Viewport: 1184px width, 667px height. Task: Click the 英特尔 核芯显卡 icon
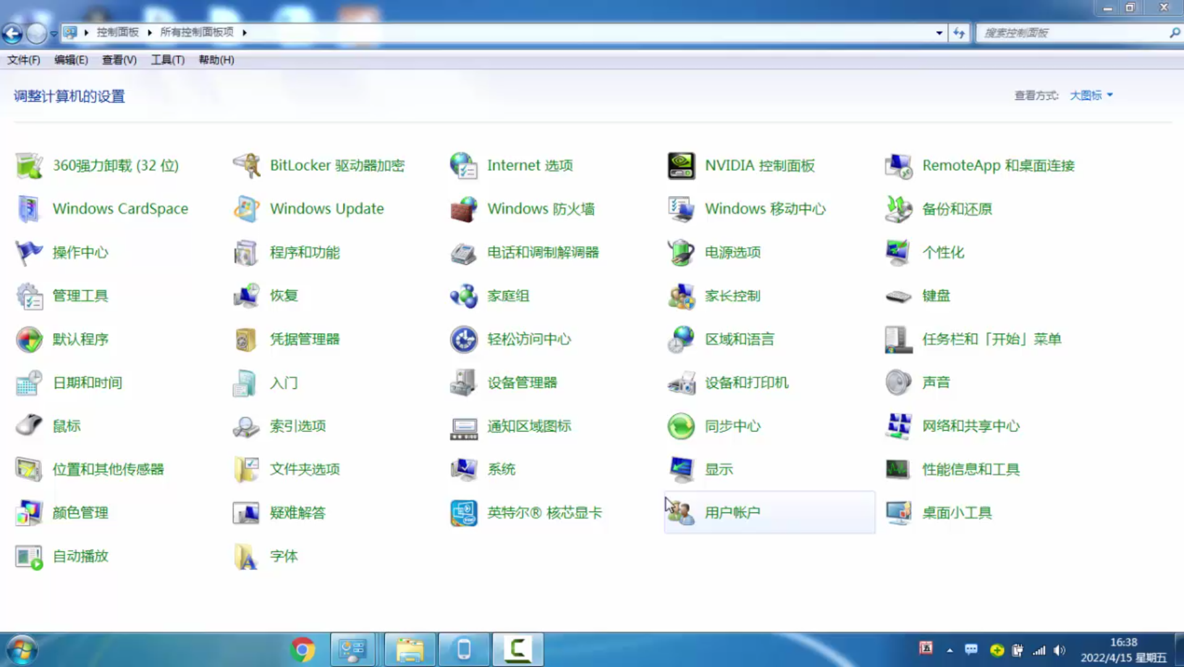point(464,513)
